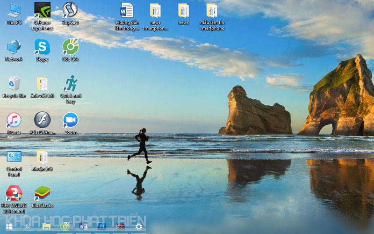This screenshot has height=234, width=374.
Task: Launch SopCast from the desktop
Action: point(70,9)
